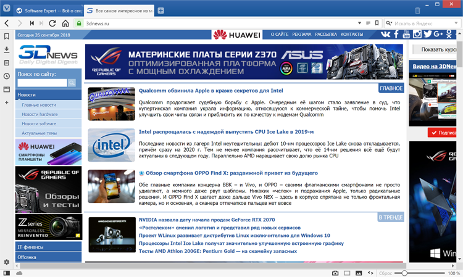The height and width of the screenshot is (277, 463).
Task: Submit site search with magnifier button
Action: tap(72, 83)
